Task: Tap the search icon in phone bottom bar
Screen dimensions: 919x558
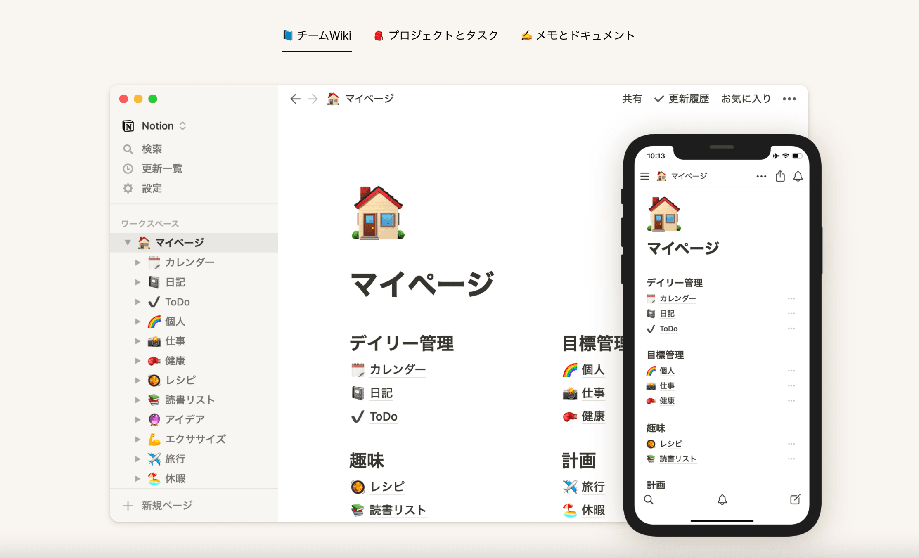Action: tap(649, 500)
